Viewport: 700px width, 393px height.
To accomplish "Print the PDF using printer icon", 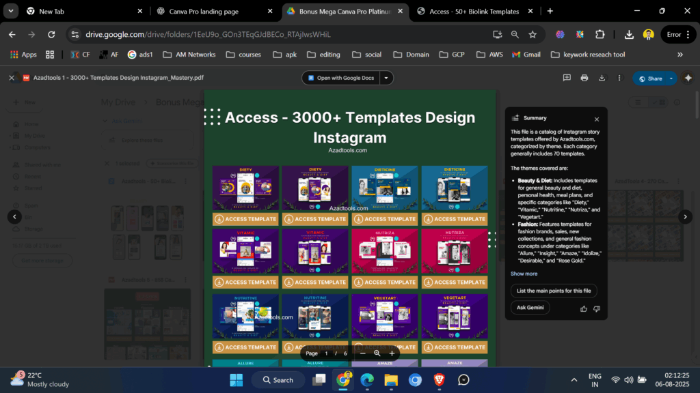I will [x=584, y=78].
